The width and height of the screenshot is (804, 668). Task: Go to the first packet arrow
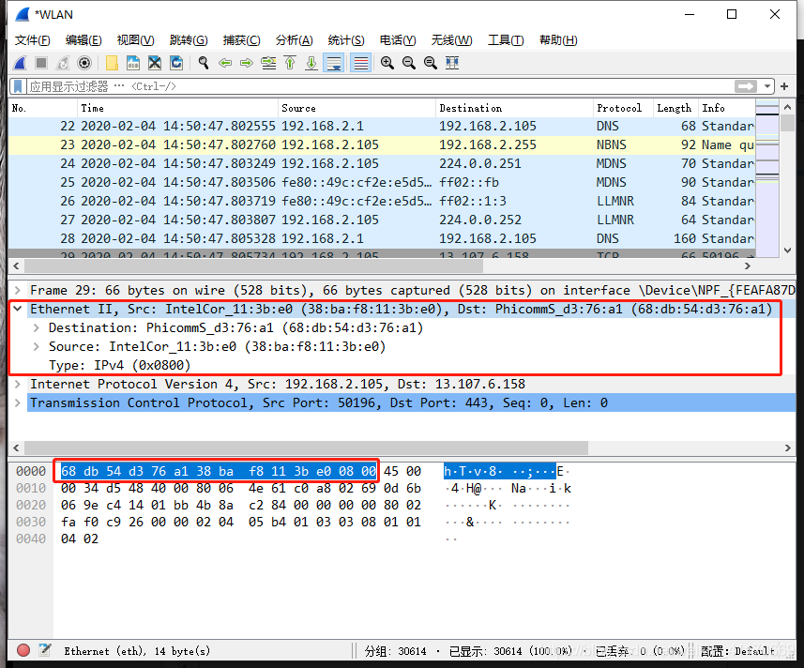point(290,63)
